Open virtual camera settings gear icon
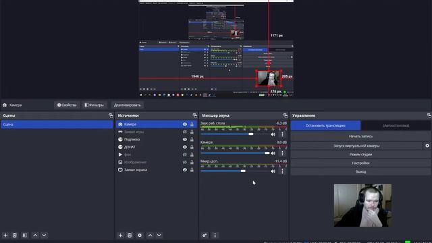Screen dimensions: 432x243 (x=427, y=146)
